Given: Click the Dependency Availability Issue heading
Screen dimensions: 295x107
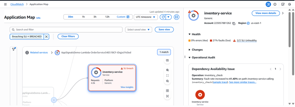Looking at the screenshot, I should (x=213, y=69).
